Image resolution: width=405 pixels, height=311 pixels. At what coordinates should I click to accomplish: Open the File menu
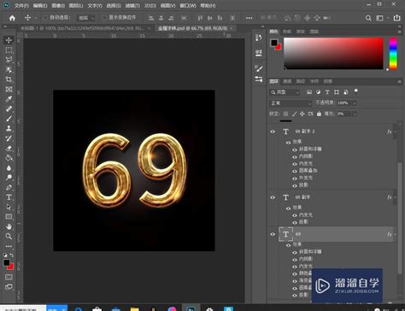coord(21,5)
